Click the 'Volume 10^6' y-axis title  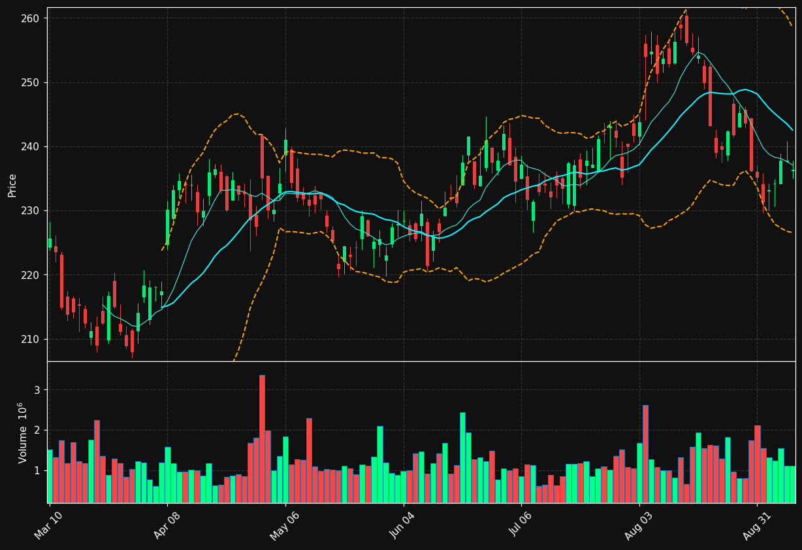22,432
